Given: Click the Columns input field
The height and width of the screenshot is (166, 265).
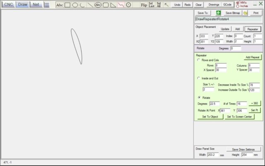Looking at the screenshot, I should tap(254, 65).
